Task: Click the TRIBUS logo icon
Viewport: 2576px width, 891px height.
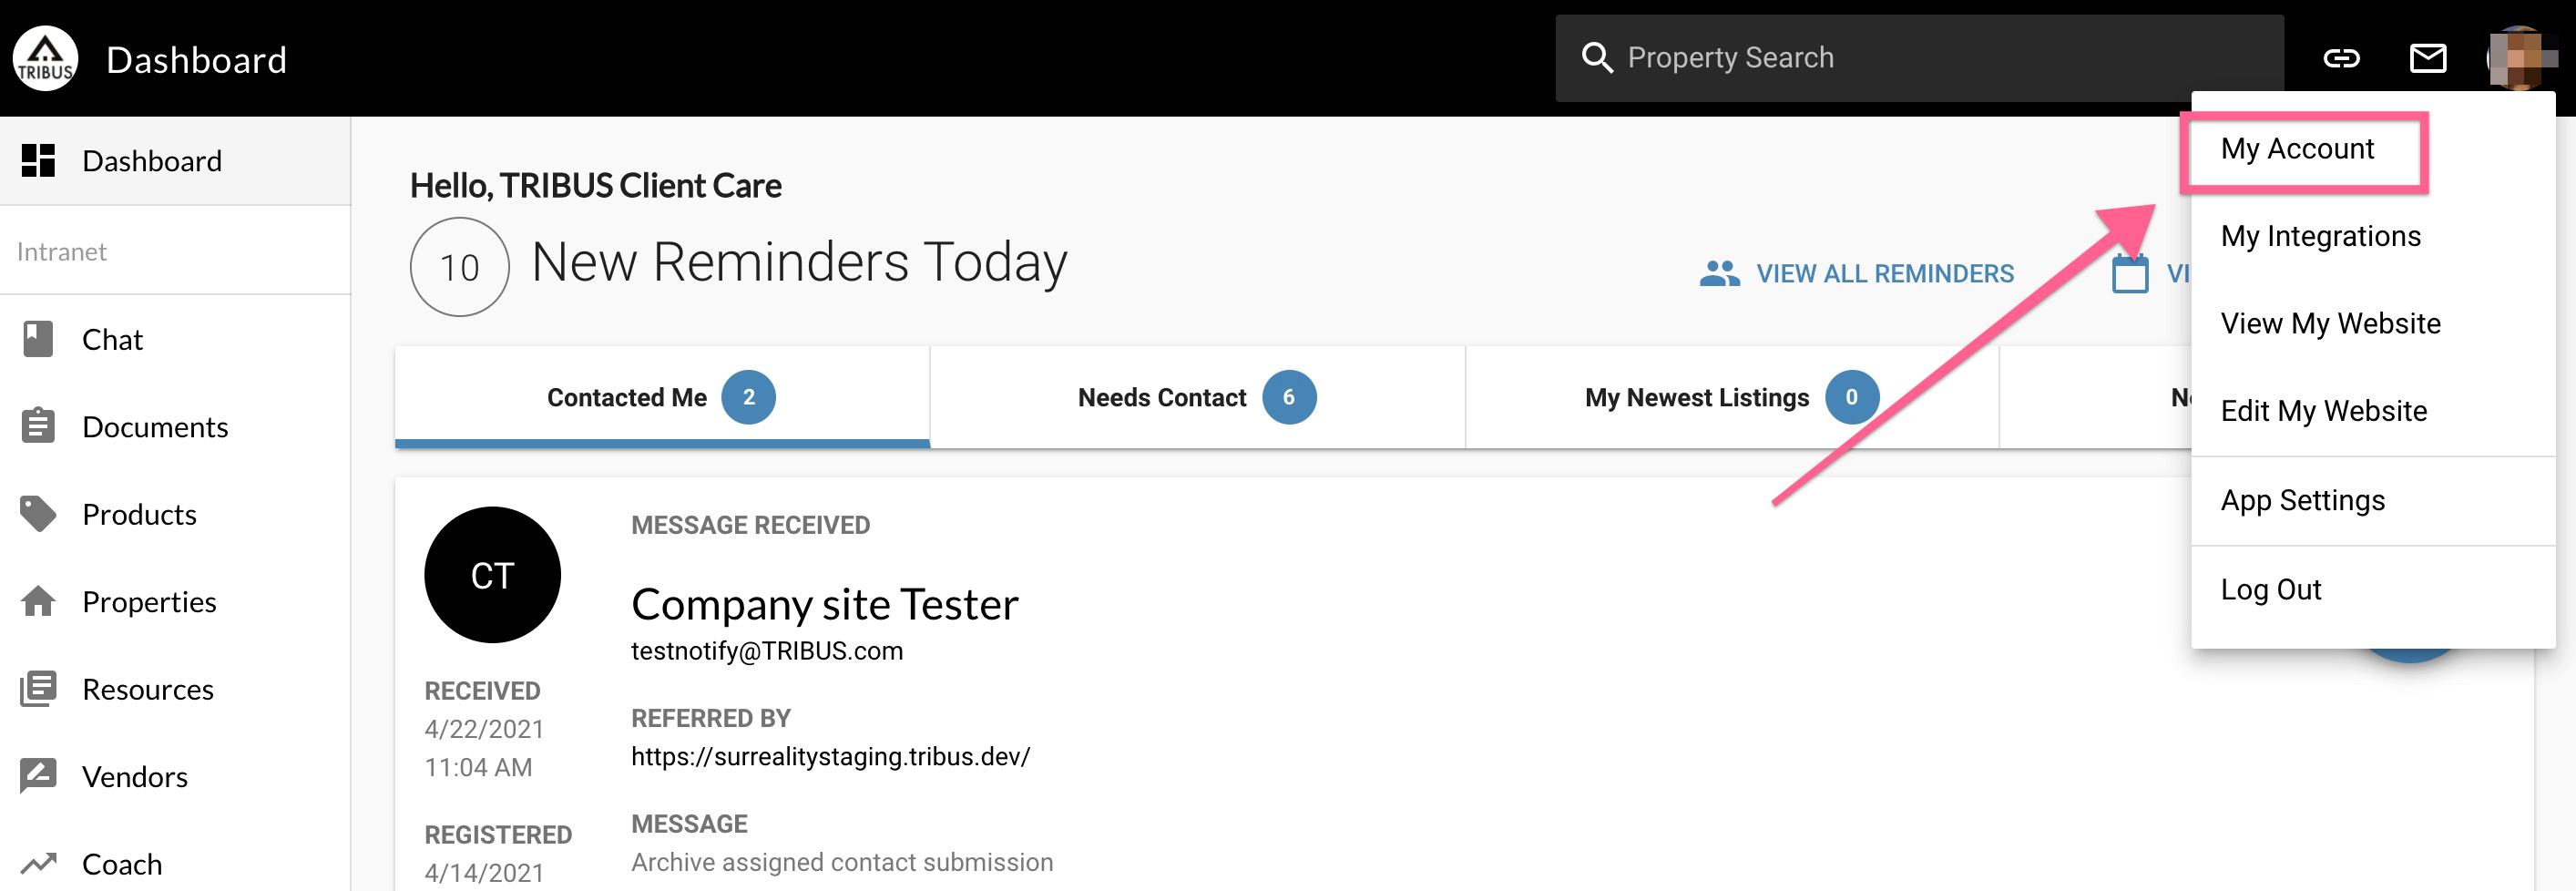Action: (45, 59)
